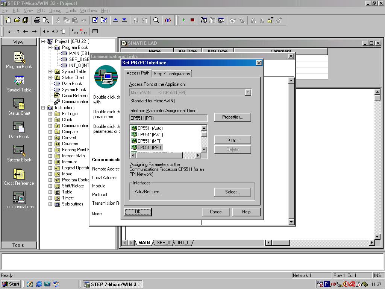The height and width of the screenshot is (289, 385).
Task: Open Program Block from the View bar
Action: [19, 60]
